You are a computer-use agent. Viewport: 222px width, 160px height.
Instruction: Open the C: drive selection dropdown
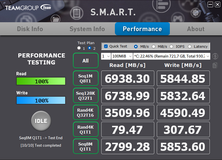[x=171, y=56]
